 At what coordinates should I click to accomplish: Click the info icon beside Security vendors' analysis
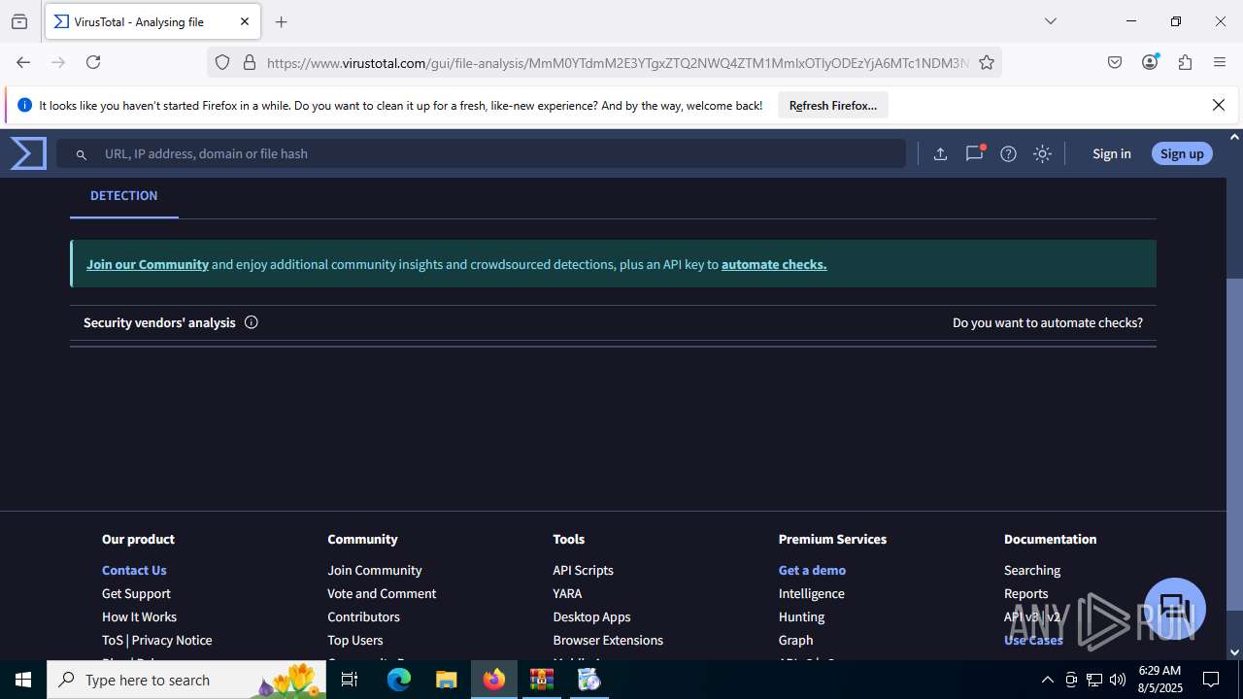tap(252, 322)
